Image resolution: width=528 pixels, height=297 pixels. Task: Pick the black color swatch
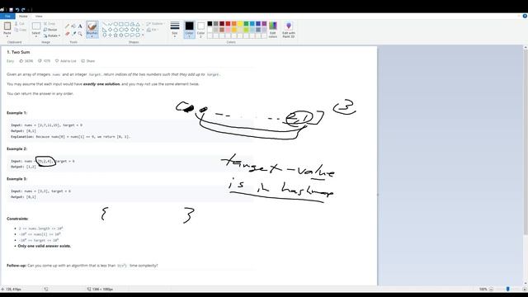(x=210, y=24)
